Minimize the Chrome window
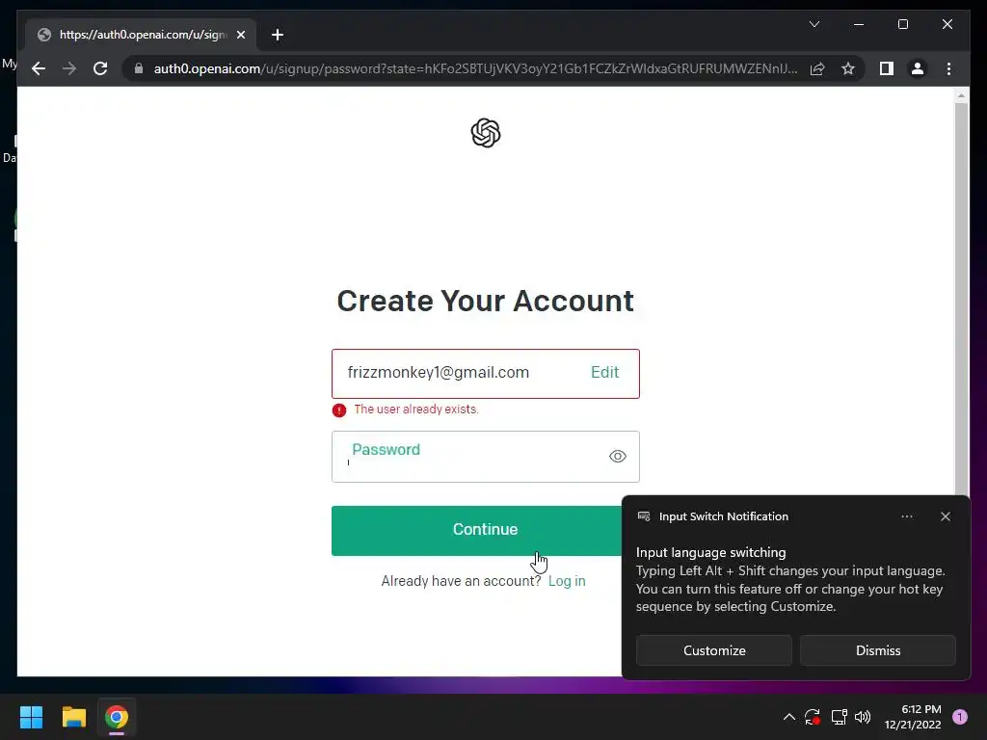The image size is (987, 740). 859,24
